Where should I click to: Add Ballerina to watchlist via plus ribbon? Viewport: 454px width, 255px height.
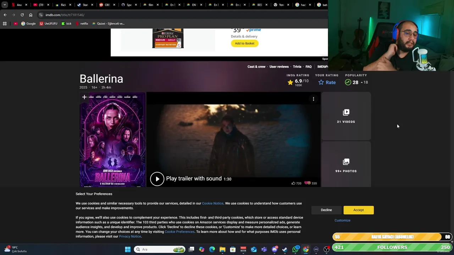tap(84, 97)
